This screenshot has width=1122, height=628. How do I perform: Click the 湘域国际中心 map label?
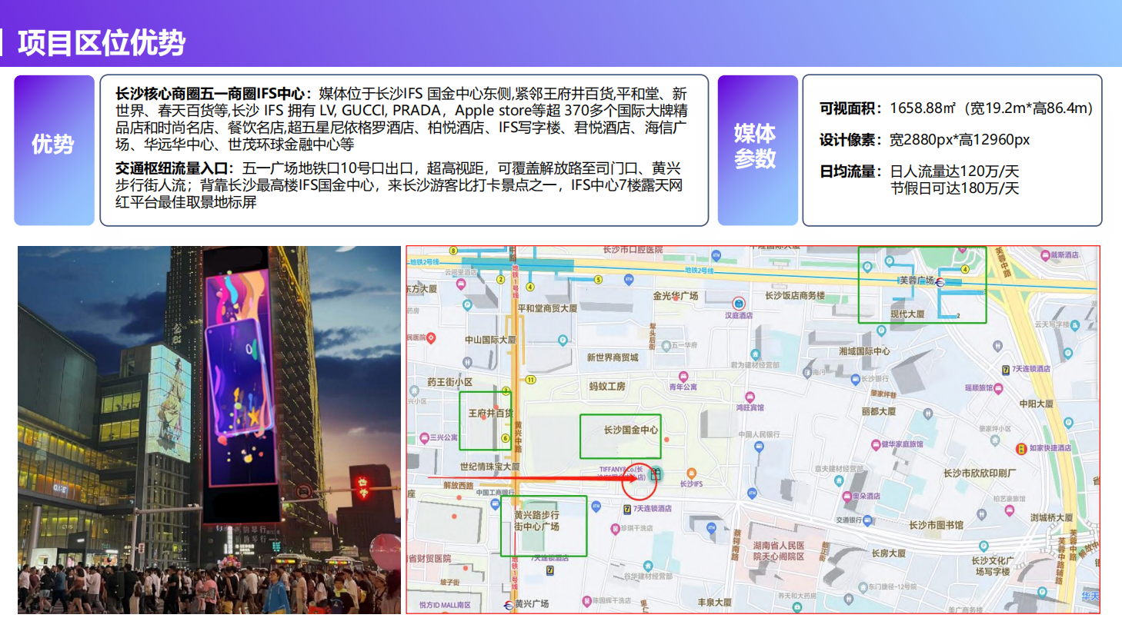click(864, 351)
